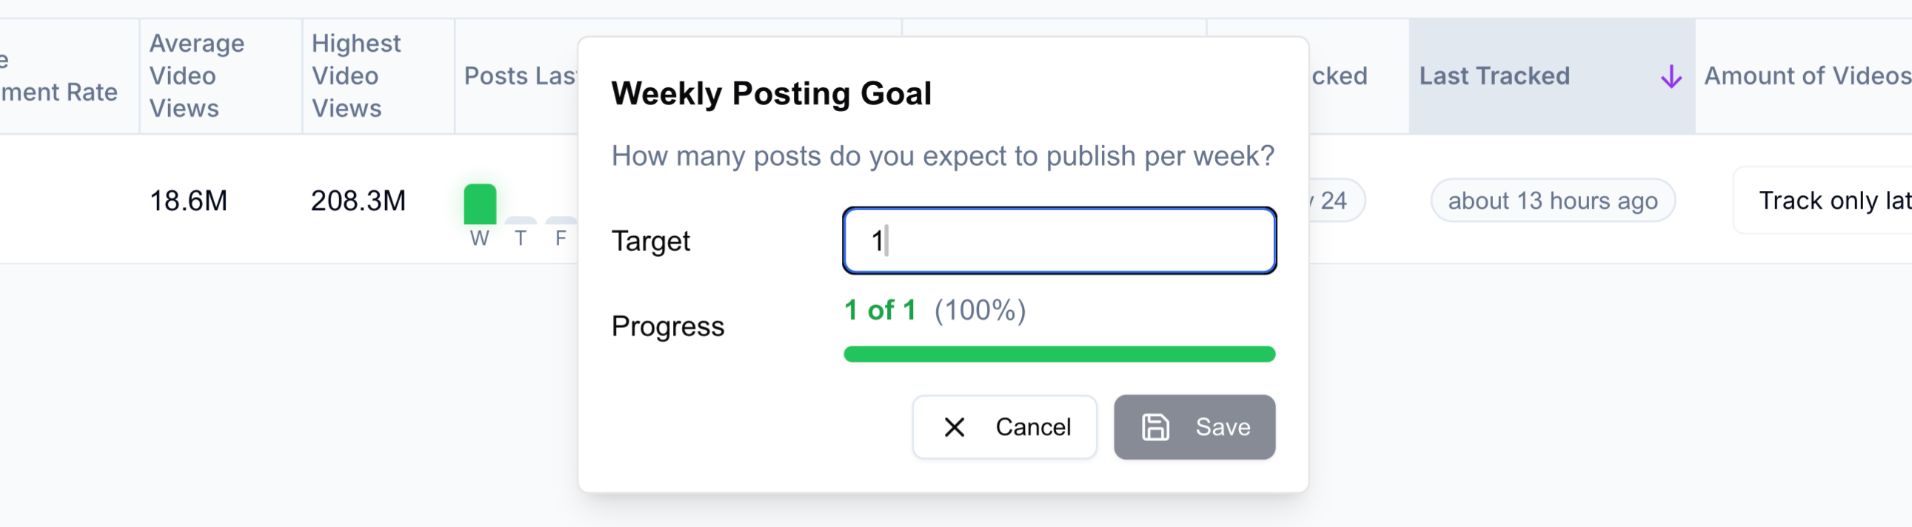The height and width of the screenshot is (527, 1912).
Task: Click the Posts Last column header
Action: [x=520, y=75]
